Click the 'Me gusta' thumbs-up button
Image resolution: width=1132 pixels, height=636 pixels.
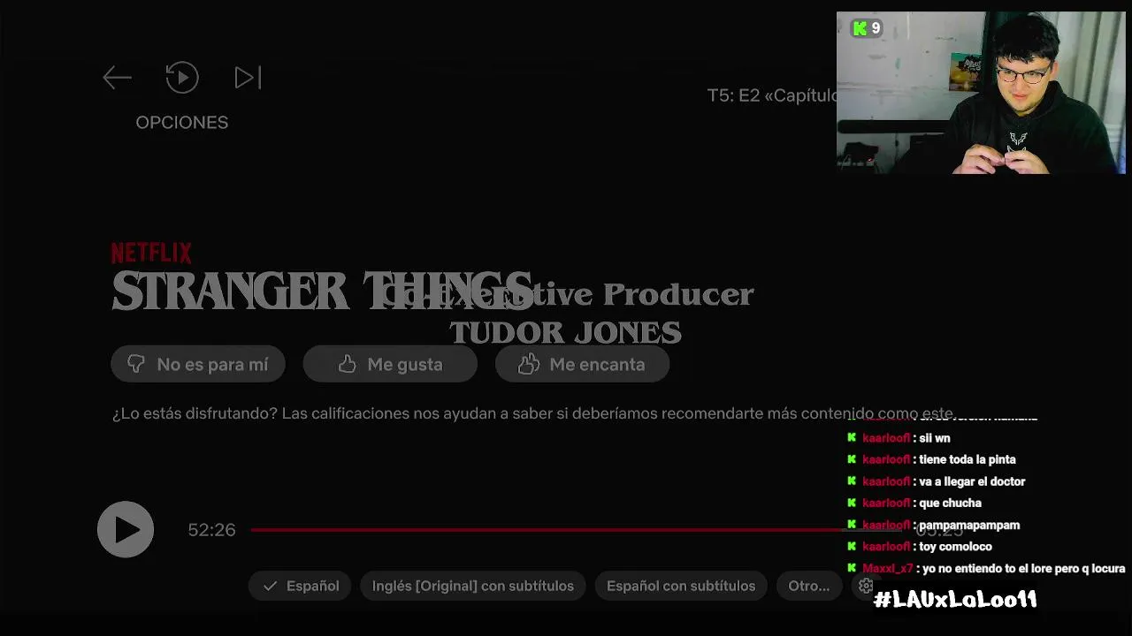[x=390, y=364]
